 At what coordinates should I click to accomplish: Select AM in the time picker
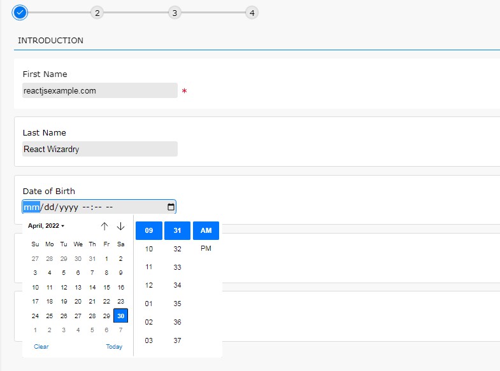point(206,230)
